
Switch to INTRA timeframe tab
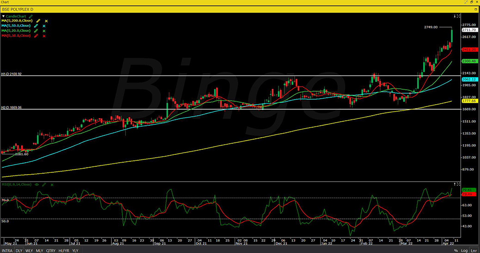[7, 251]
